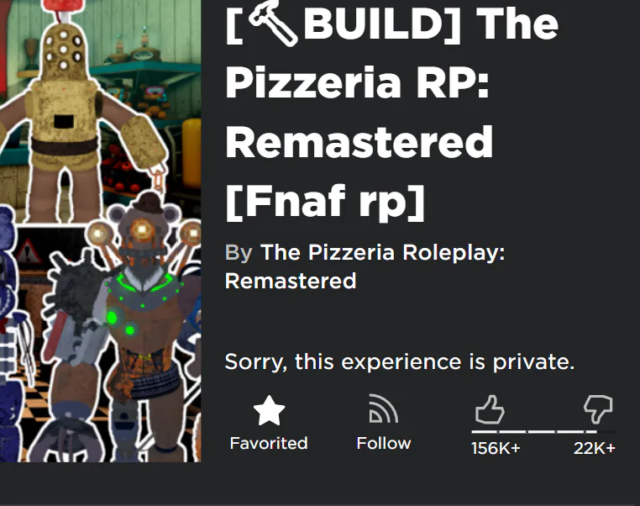This screenshot has width=640, height=506.
Task: Unfavorite the game via the star icon
Action: pos(269,410)
